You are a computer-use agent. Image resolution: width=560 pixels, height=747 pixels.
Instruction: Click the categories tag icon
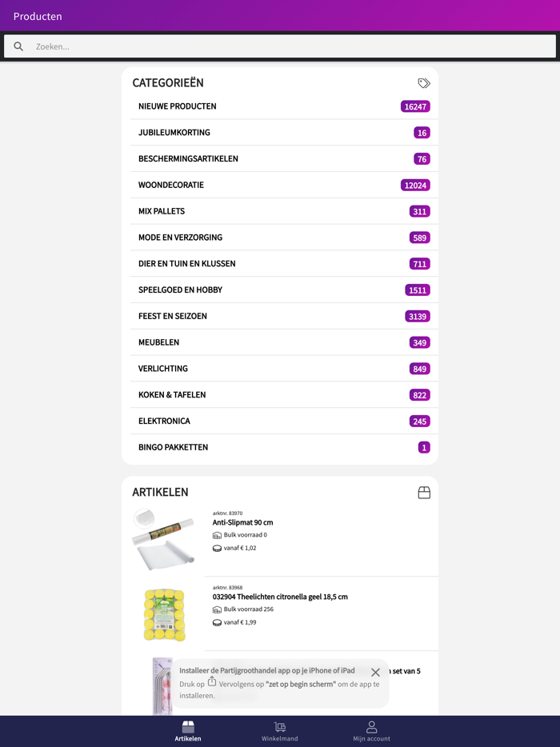(x=424, y=83)
